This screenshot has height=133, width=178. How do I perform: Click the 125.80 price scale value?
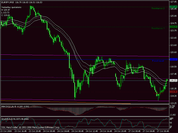[173, 16]
